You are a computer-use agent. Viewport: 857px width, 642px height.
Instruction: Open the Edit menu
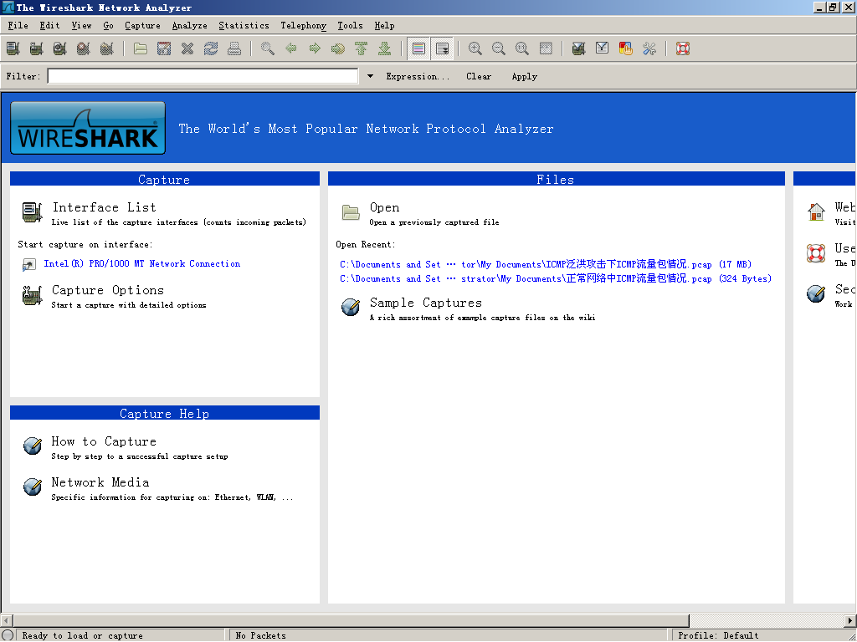(49, 26)
